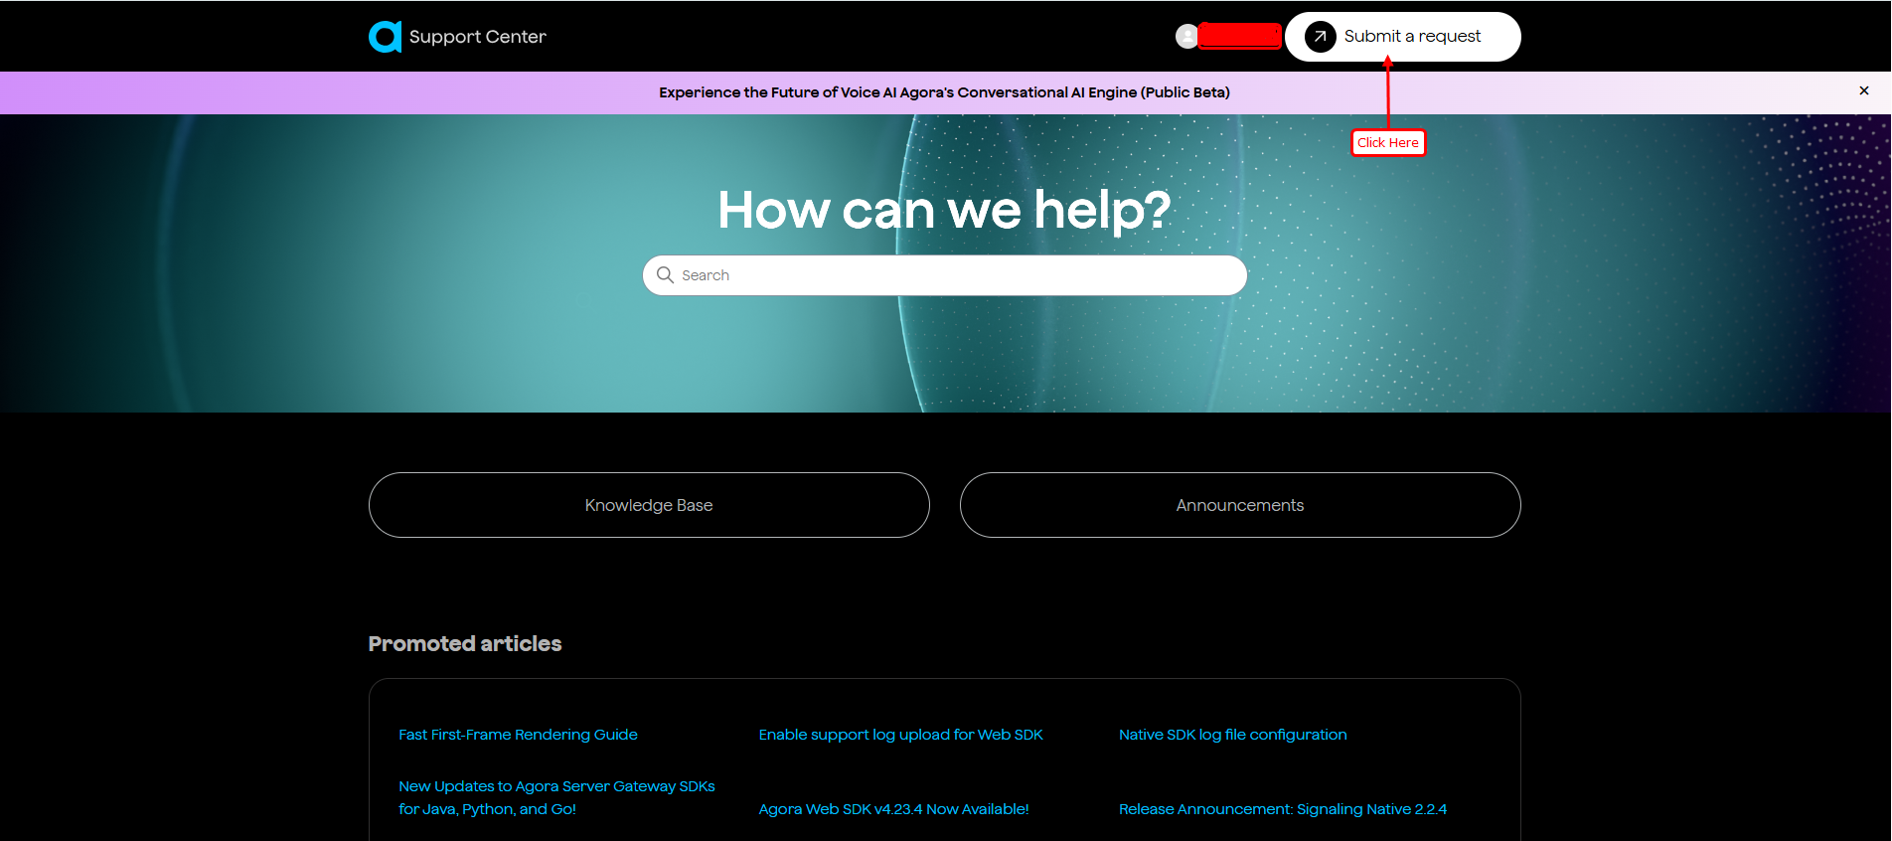This screenshot has width=1892, height=841.
Task: Open Enable support log upload for Web SDK
Action: pyautogui.click(x=900, y=735)
